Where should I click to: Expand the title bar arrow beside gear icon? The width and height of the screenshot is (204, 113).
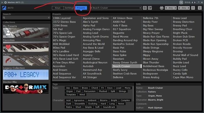2,2
